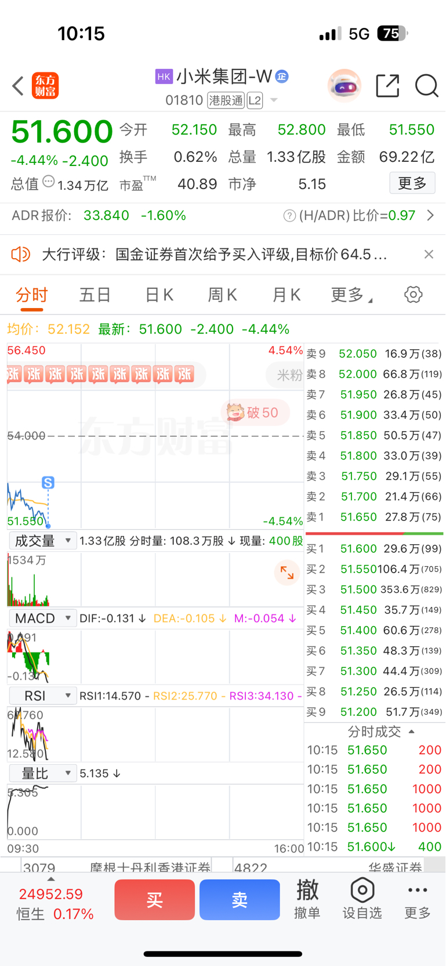Tap the H/ADR question mark icon
This screenshot has height=966, width=446.
point(289,216)
